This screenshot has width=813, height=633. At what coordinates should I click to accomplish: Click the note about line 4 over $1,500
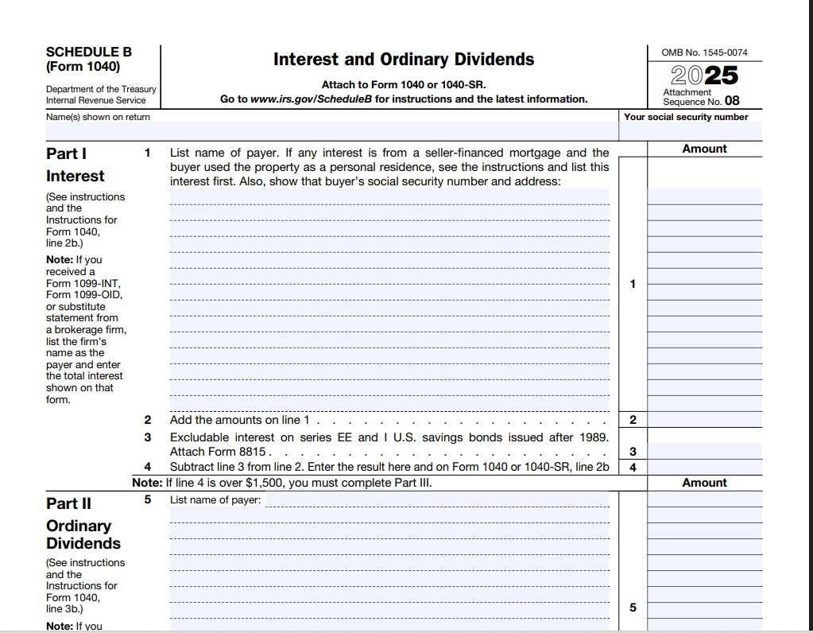pos(282,483)
